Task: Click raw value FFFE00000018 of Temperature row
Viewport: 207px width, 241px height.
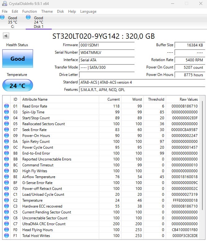Action: pos(185,200)
